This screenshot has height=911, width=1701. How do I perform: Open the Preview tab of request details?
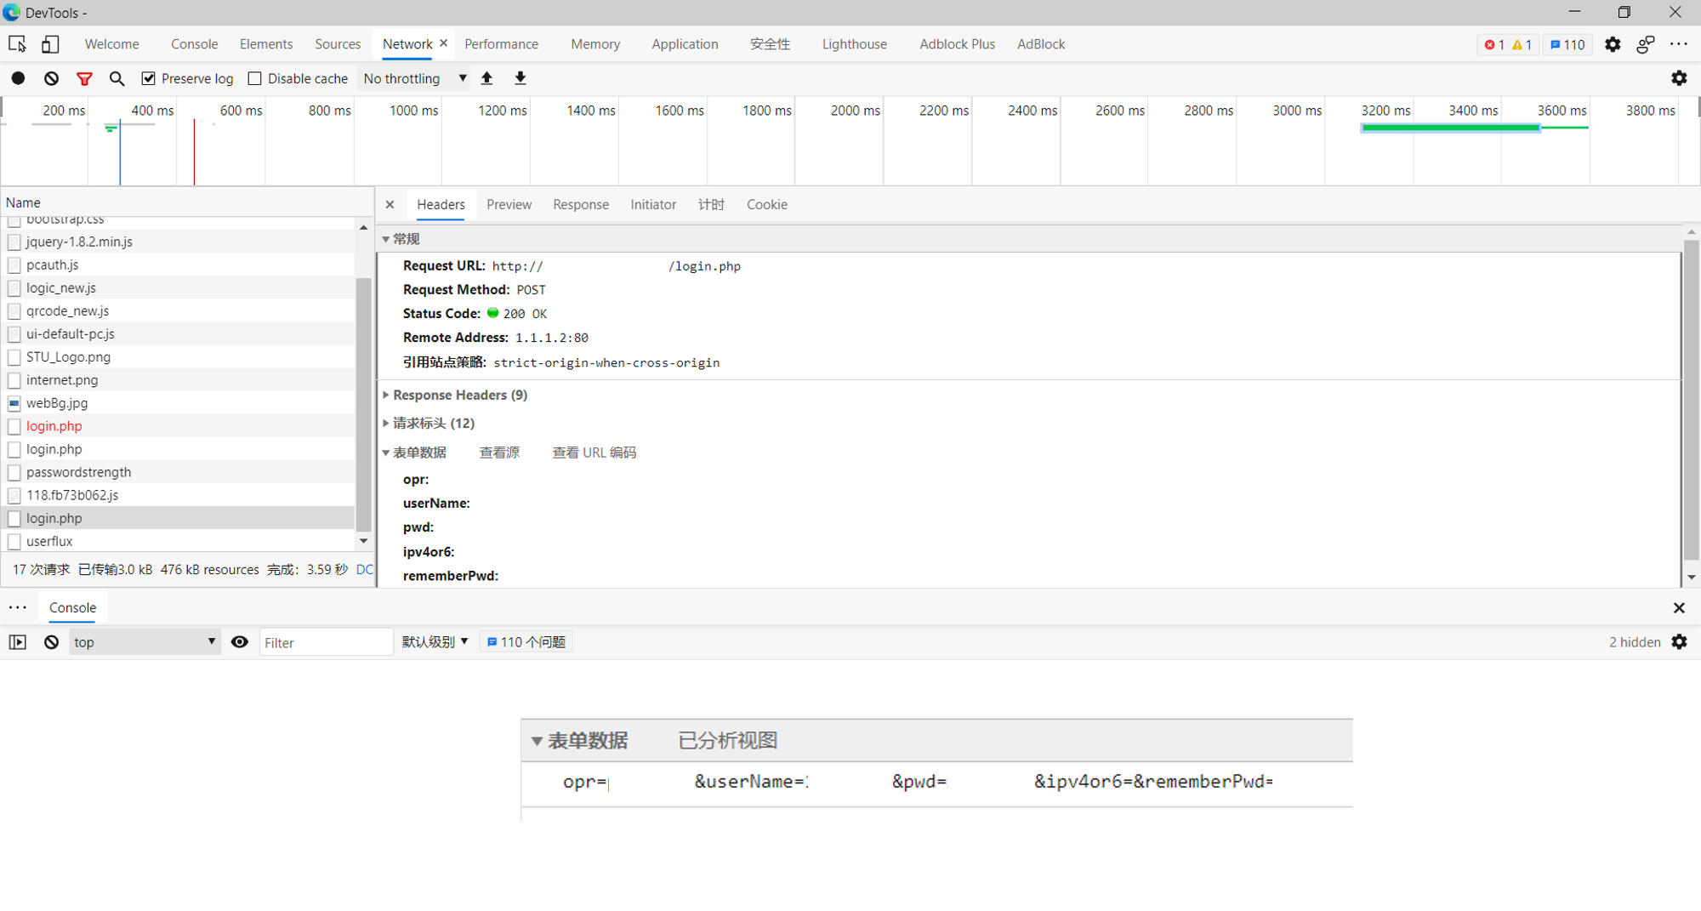pyautogui.click(x=509, y=204)
